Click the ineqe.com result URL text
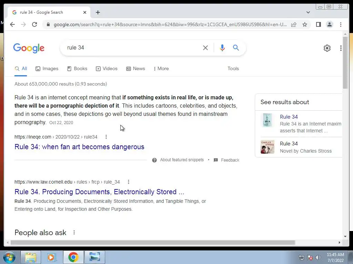The width and height of the screenshot is (353, 264). 56,137
